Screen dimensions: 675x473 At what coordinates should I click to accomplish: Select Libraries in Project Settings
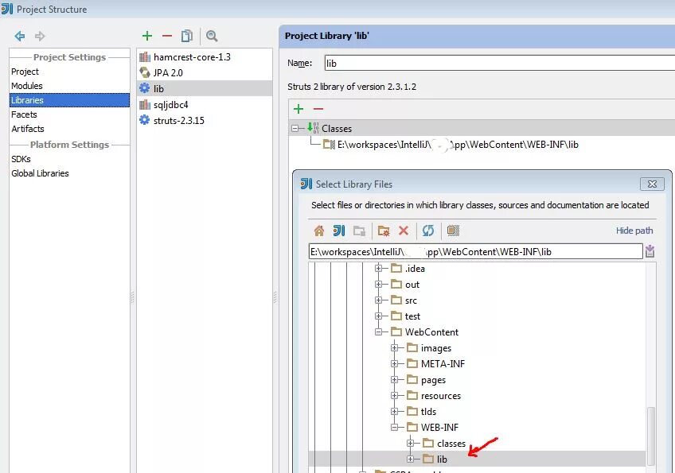(69, 100)
